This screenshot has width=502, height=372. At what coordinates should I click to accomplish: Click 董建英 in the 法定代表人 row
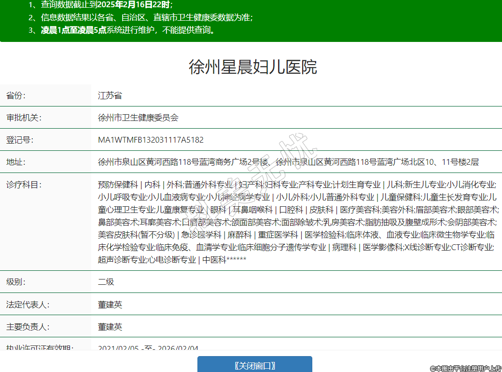click(110, 305)
